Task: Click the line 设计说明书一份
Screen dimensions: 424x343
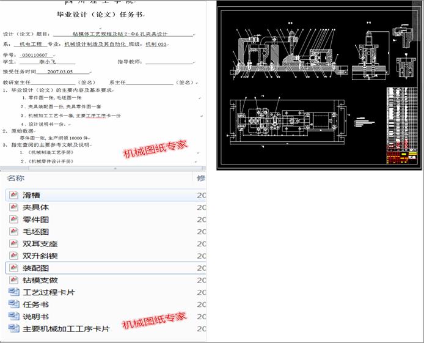Action: [x=45, y=125]
